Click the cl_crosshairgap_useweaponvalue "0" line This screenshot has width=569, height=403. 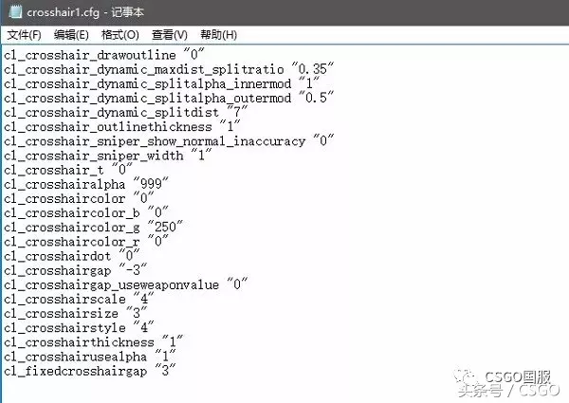pos(125,284)
